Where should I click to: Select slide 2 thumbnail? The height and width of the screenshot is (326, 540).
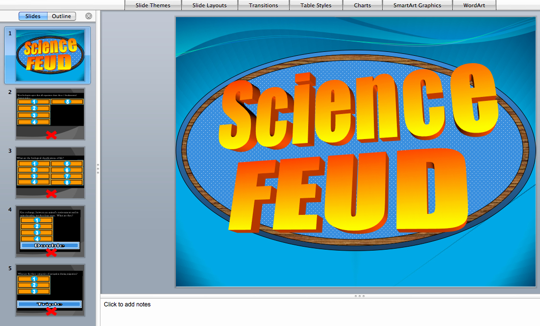[50, 114]
